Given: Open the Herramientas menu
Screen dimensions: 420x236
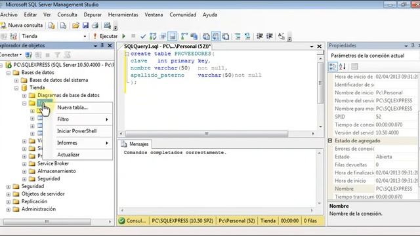Looking at the screenshot, I should [123, 14].
